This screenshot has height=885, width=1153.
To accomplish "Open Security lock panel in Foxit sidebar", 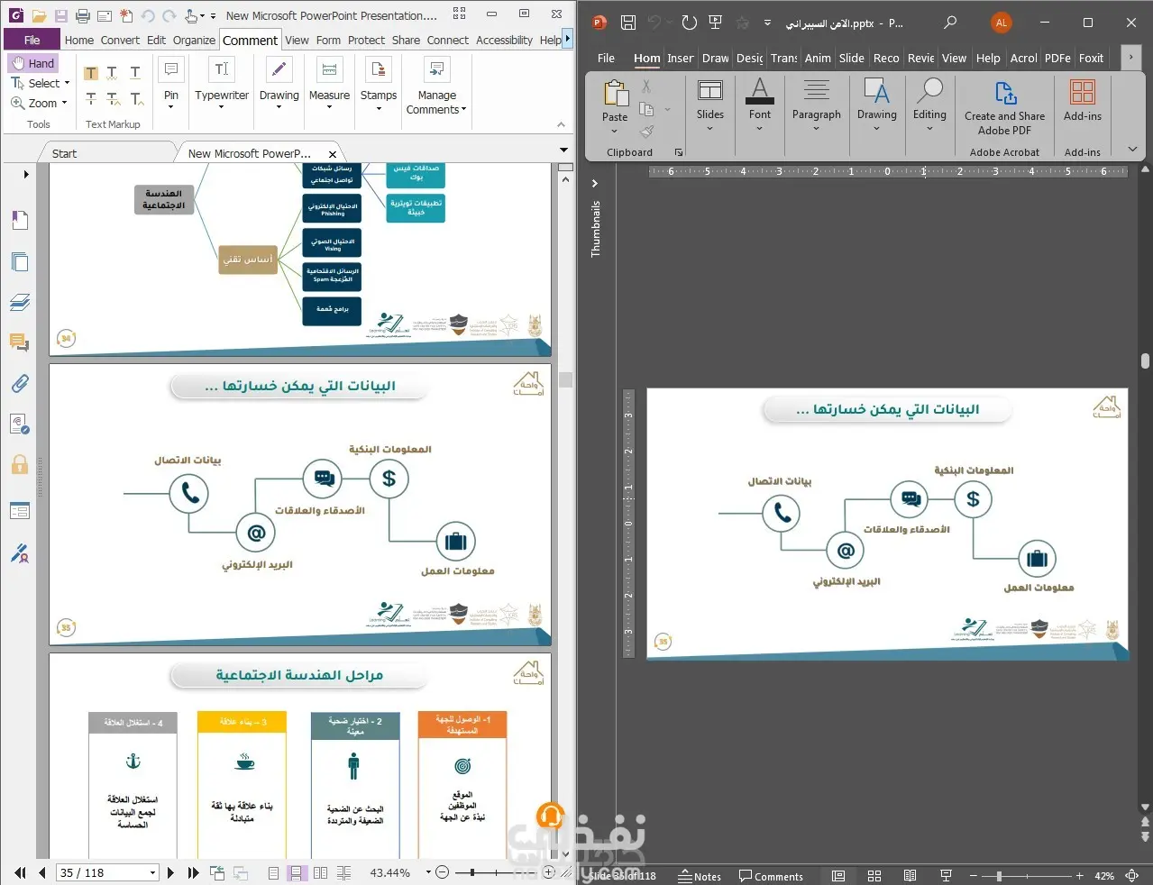I will pyautogui.click(x=20, y=464).
